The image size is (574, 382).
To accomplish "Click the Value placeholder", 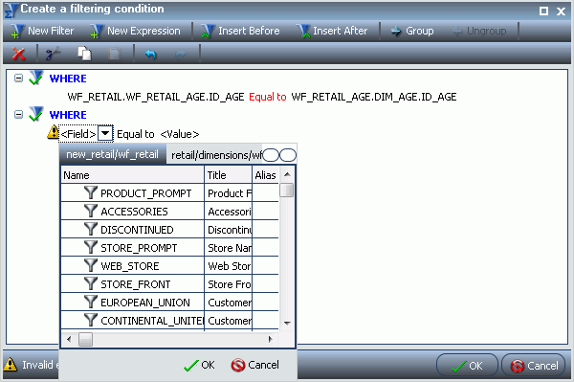I will coord(180,134).
